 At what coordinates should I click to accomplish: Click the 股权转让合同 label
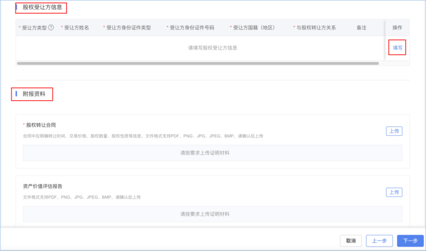pyautogui.click(x=41, y=125)
